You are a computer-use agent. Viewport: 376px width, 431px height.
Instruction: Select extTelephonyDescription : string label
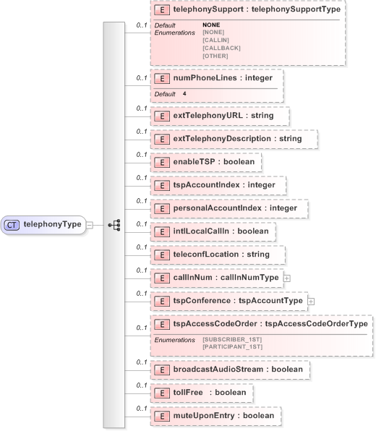point(237,138)
